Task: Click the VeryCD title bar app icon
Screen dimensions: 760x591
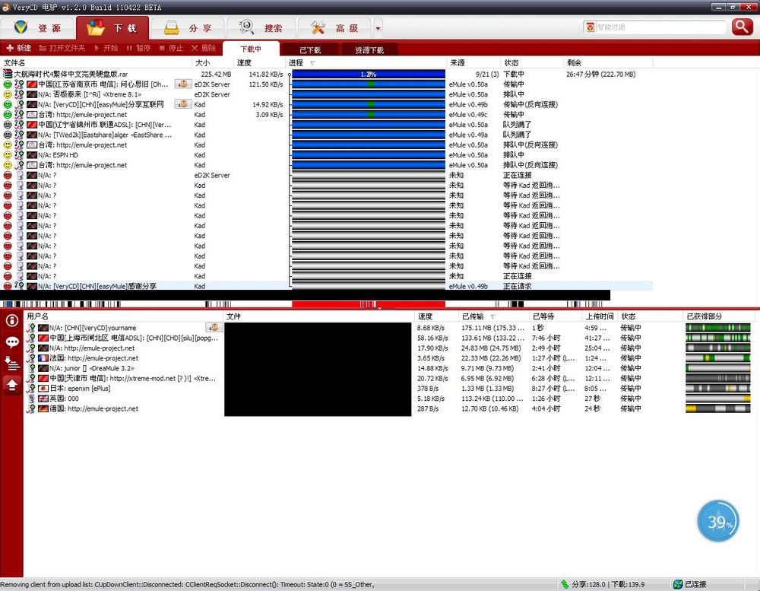Action: click(x=5, y=7)
